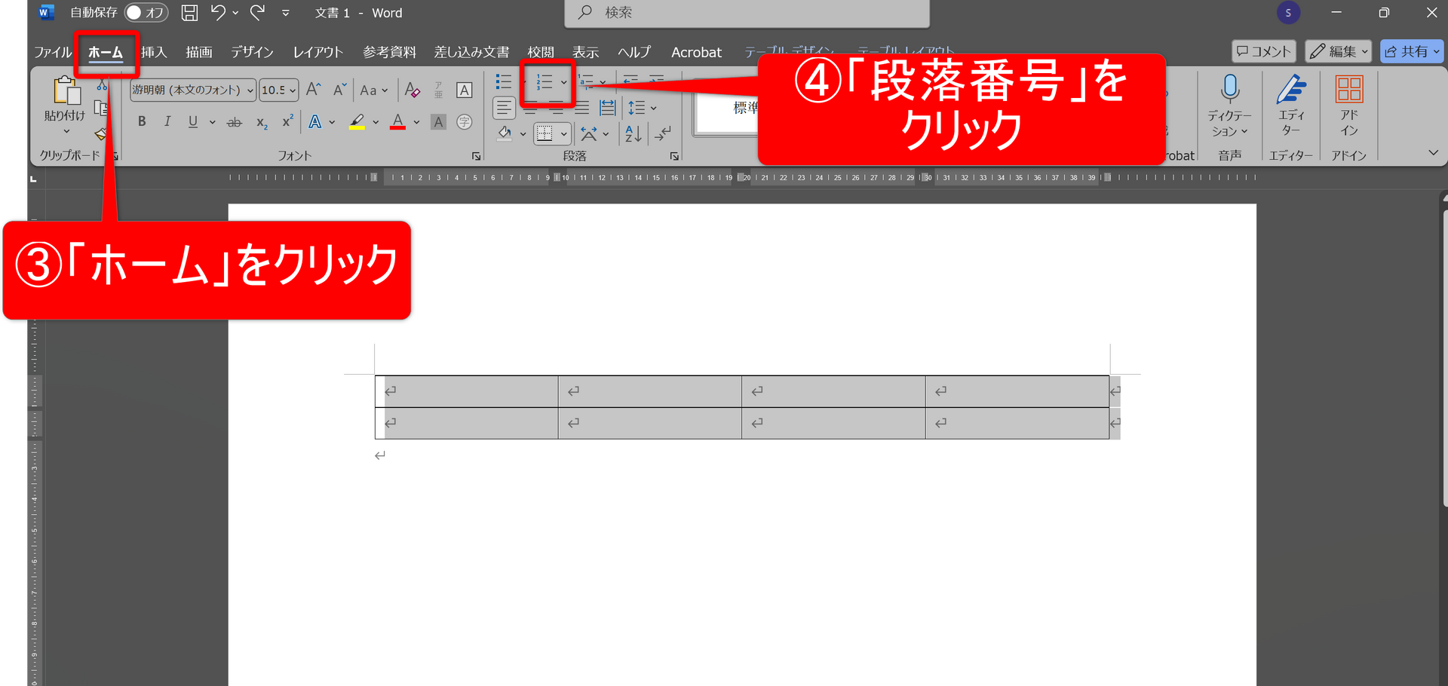This screenshot has height=686, width=1448.
Task: Apply the yellow text highlight color
Action: [x=357, y=122]
